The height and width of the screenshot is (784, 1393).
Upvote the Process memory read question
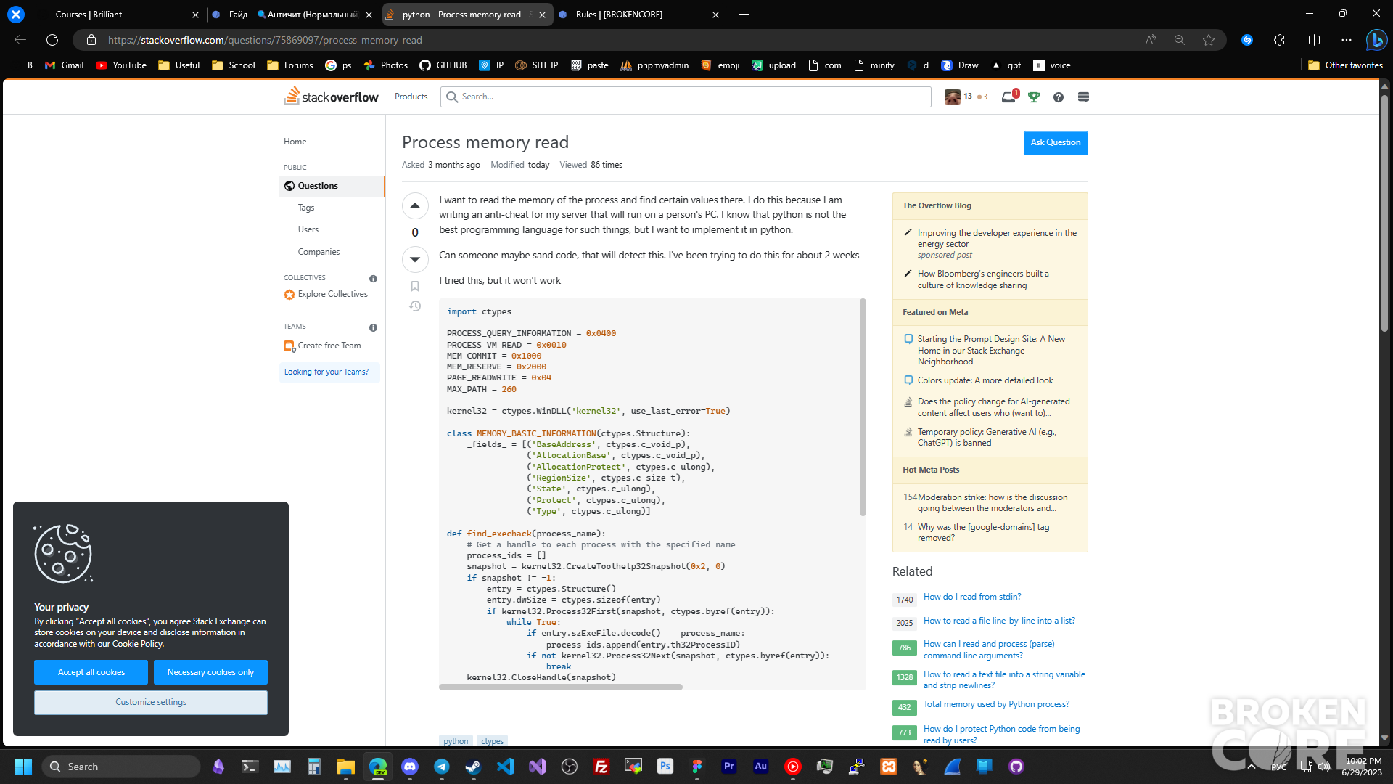[414, 205]
